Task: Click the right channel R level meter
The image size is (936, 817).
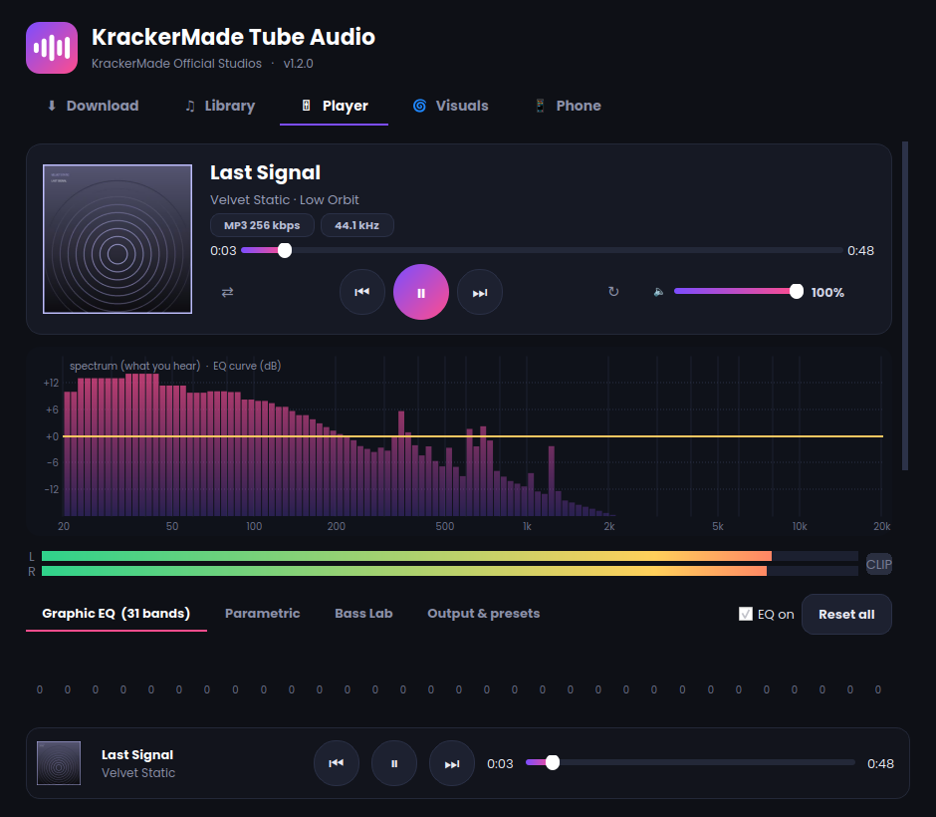Action: click(x=449, y=571)
